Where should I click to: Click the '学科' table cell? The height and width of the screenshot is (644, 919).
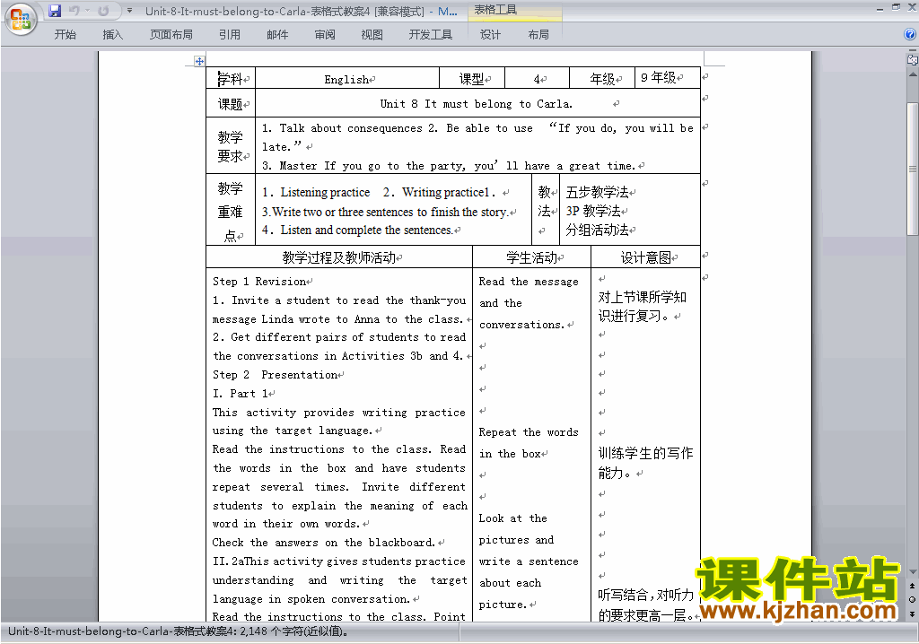[x=231, y=79]
